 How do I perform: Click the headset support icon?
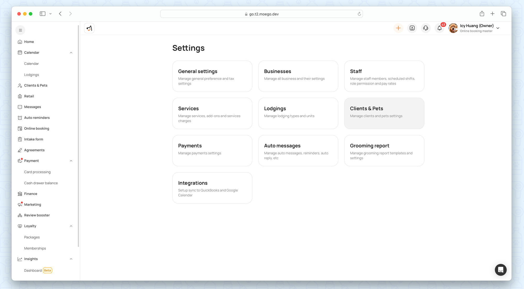click(x=425, y=28)
